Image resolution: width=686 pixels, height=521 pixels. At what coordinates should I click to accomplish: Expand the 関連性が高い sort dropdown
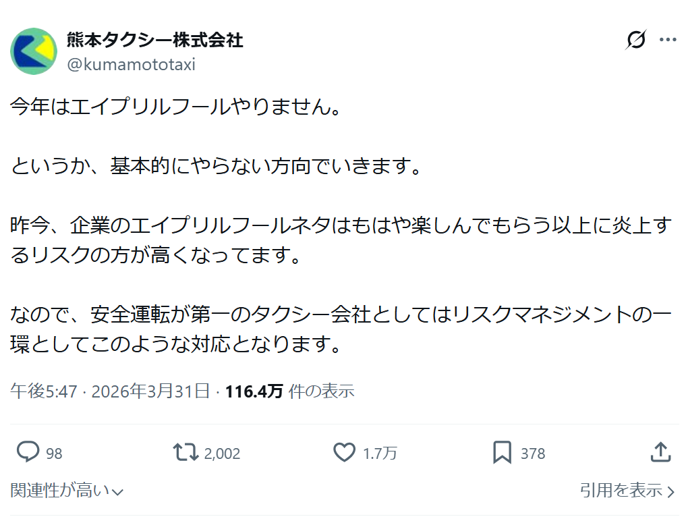pyautogui.click(x=67, y=491)
